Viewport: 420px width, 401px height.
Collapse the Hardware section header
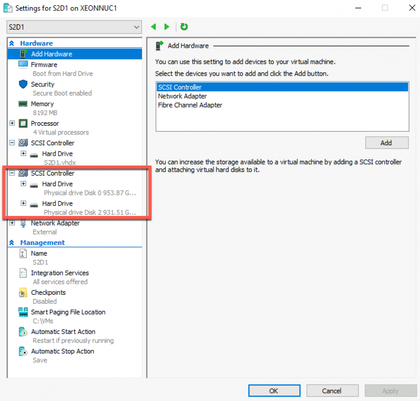click(12, 43)
